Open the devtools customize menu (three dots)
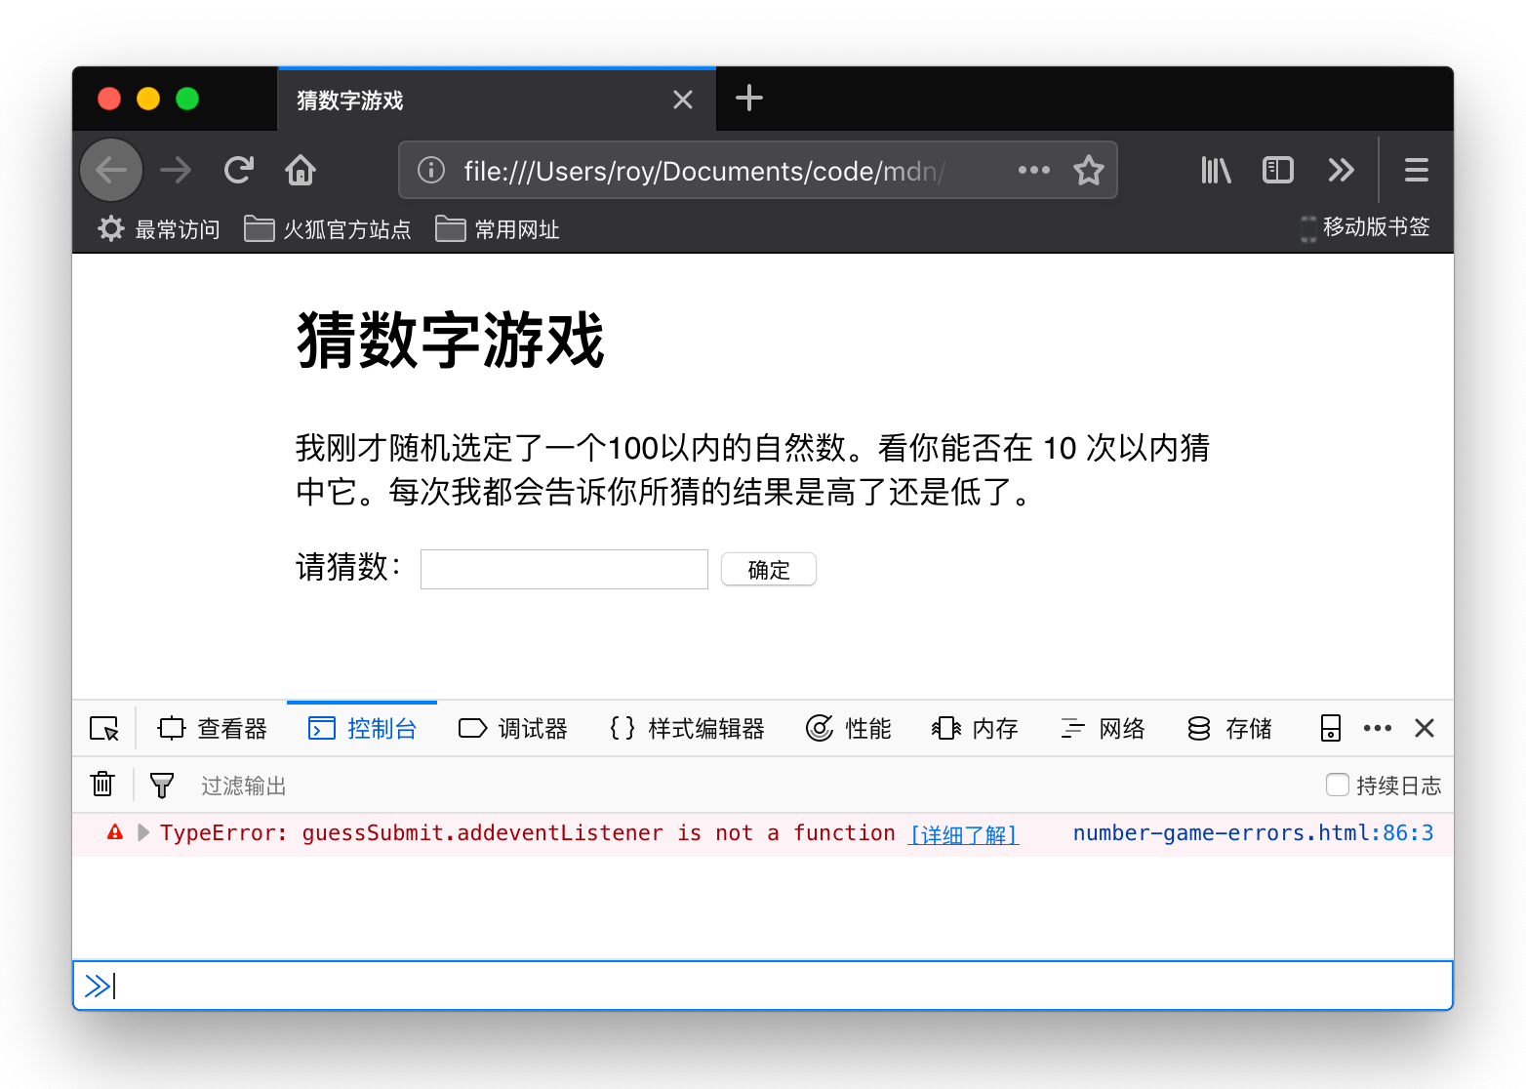Image resolution: width=1526 pixels, height=1089 pixels. coord(1377,728)
